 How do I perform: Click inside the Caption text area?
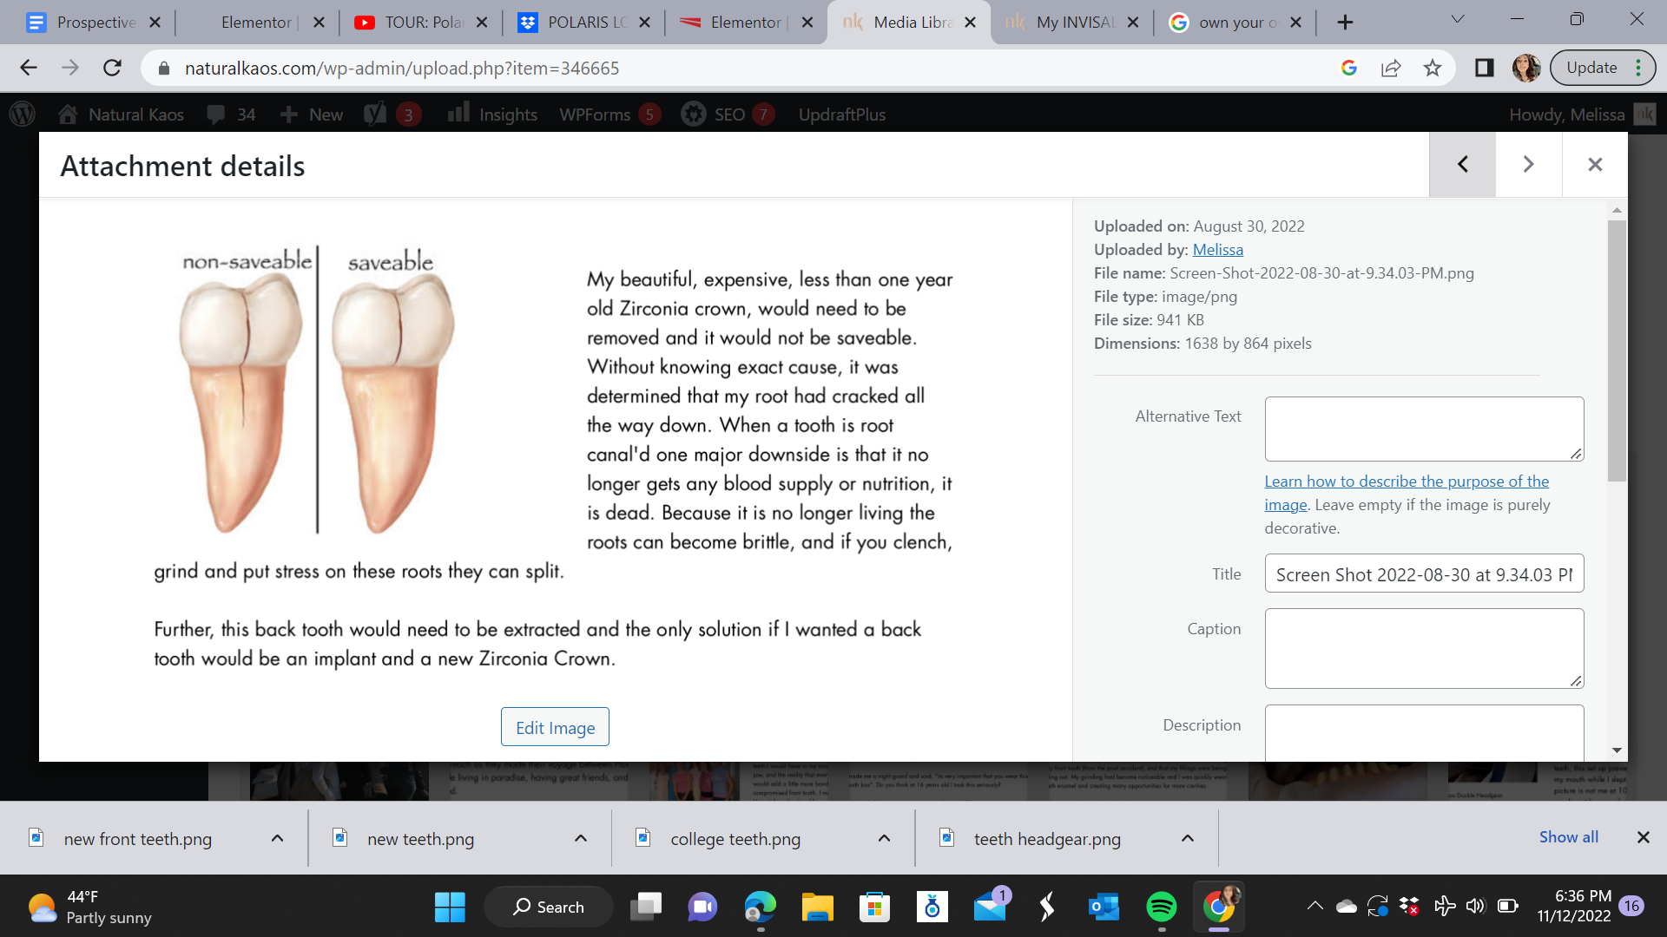1424,648
